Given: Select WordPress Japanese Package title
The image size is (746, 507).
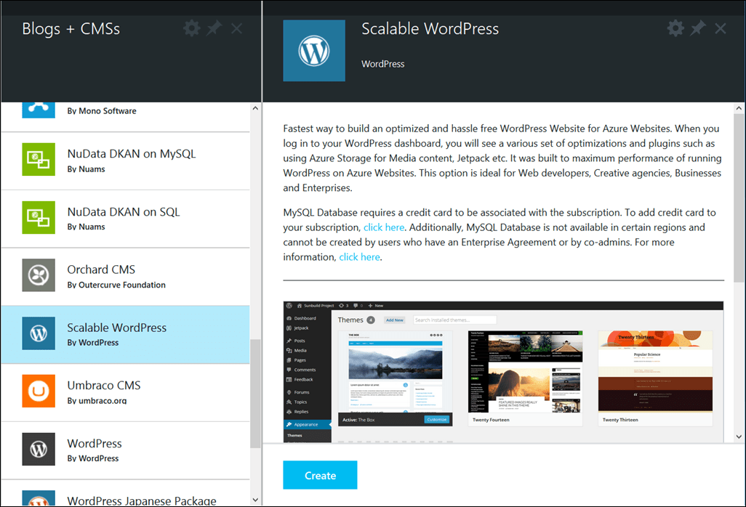Looking at the screenshot, I should [142, 500].
